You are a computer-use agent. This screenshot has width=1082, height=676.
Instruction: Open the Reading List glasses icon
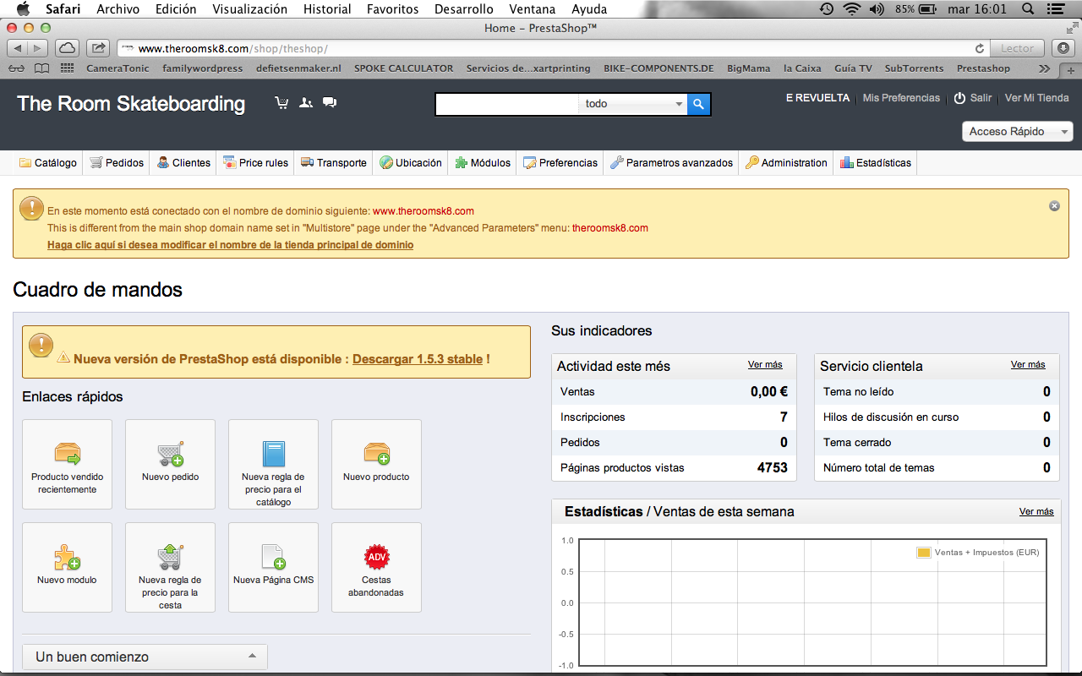coord(17,68)
